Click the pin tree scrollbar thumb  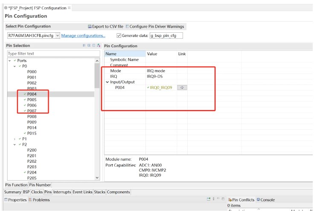[97, 76]
